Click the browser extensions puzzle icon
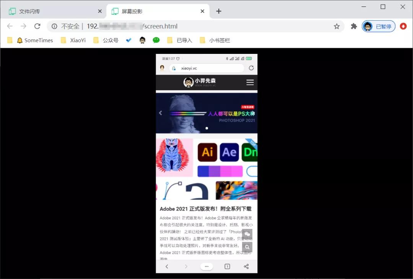This screenshot has width=413, height=279. (x=354, y=26)
